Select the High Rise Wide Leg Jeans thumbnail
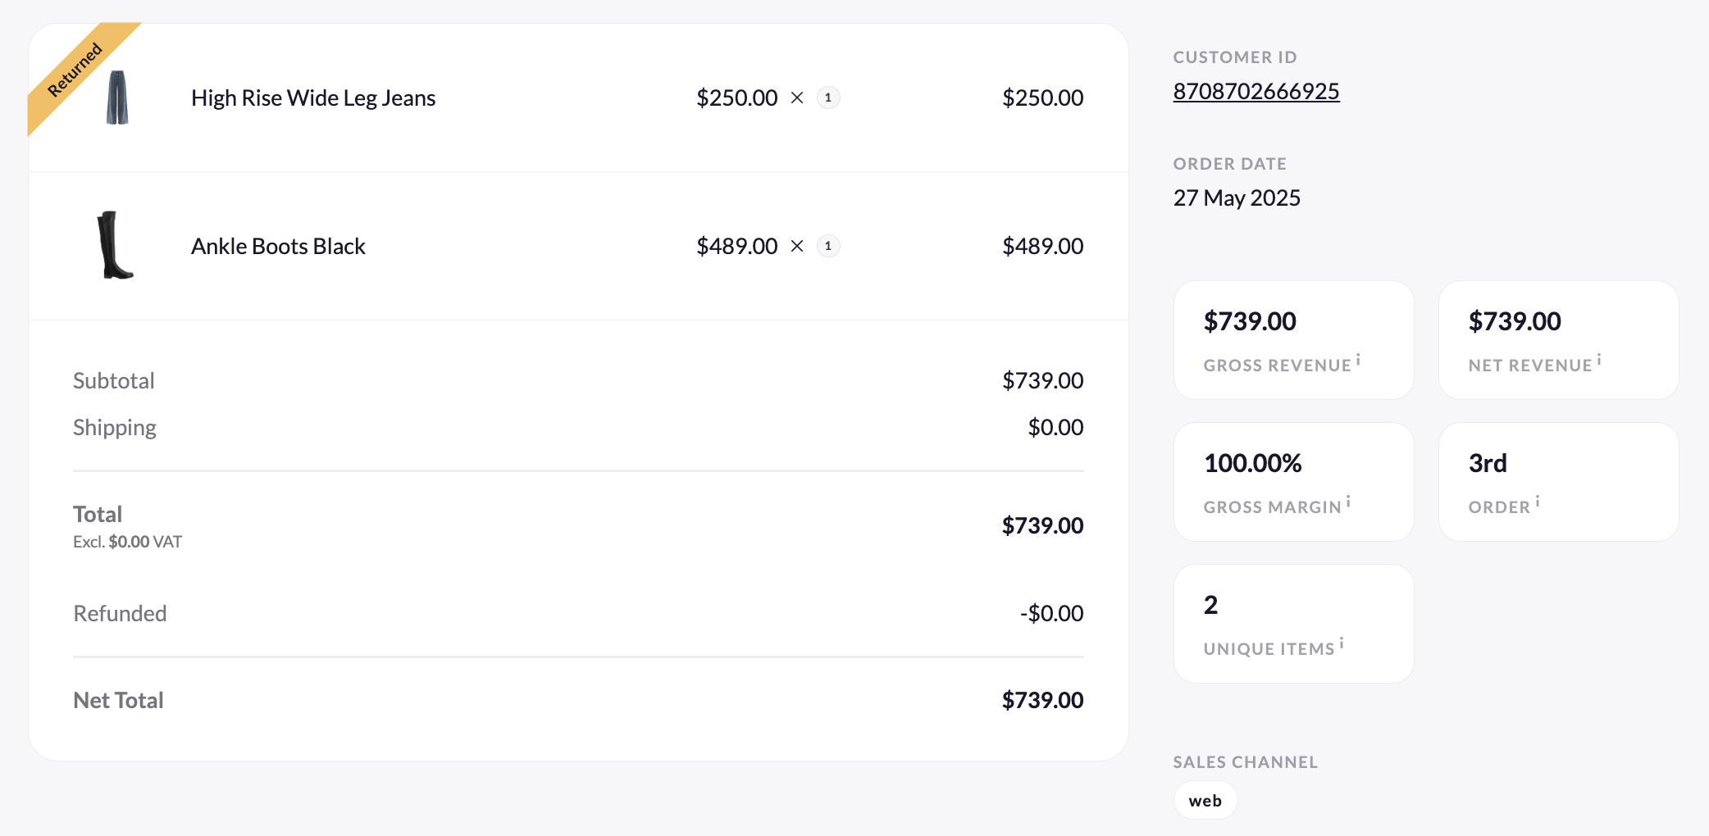Image resolution: width=1709 pixels, height=836 pixels. pyautogui.click(x=118, y=98)
